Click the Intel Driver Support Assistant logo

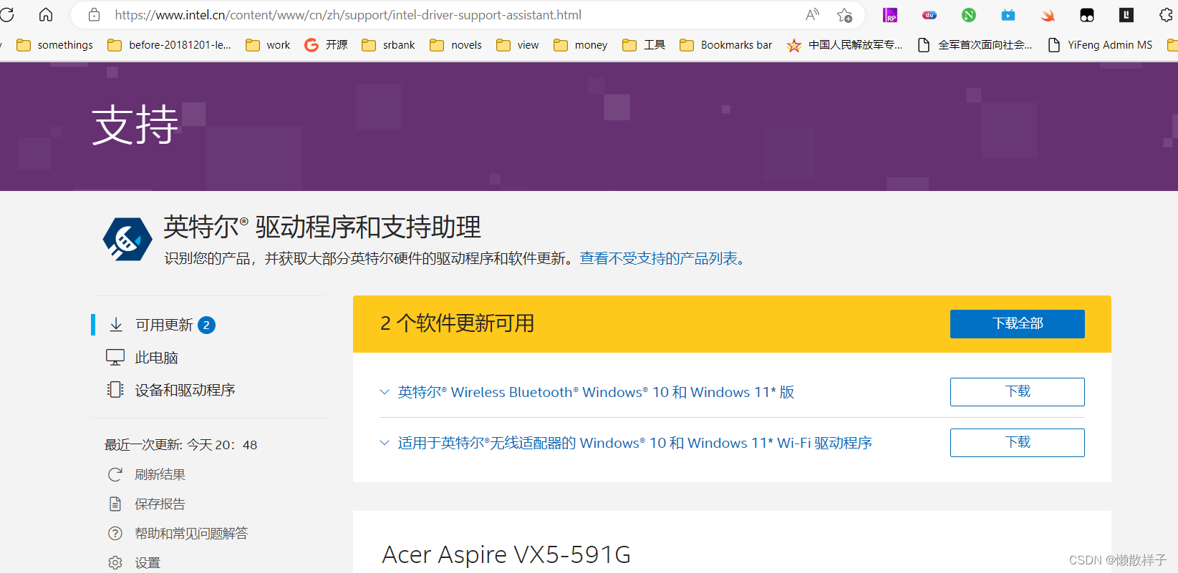coord(127,239)
